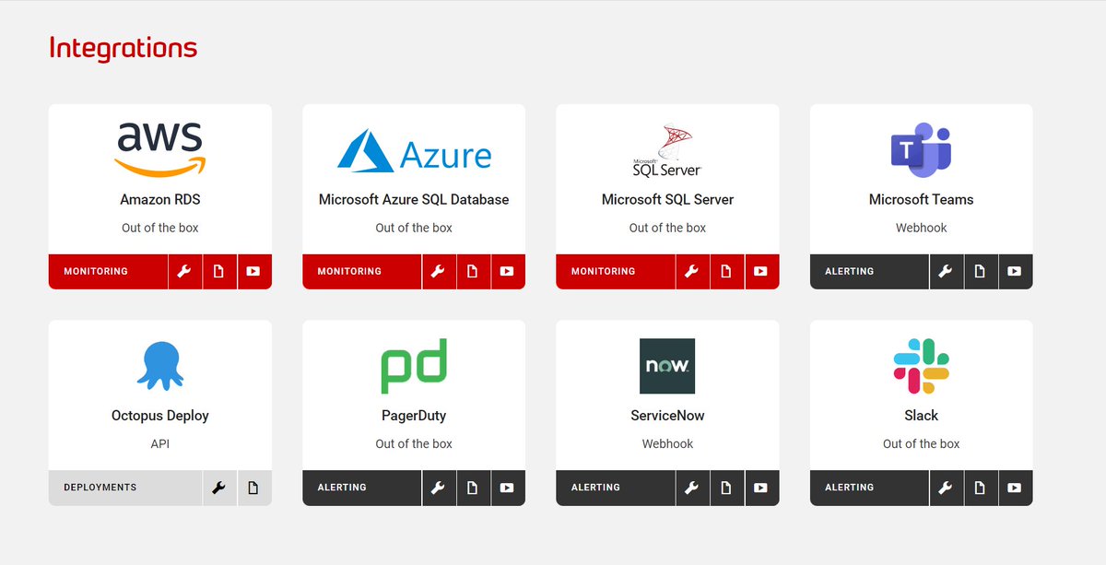This screenshot has width=1106, height=565.
Task: Click the Octopus Deploy octopus logo
Action: click(x=160, y=366)
